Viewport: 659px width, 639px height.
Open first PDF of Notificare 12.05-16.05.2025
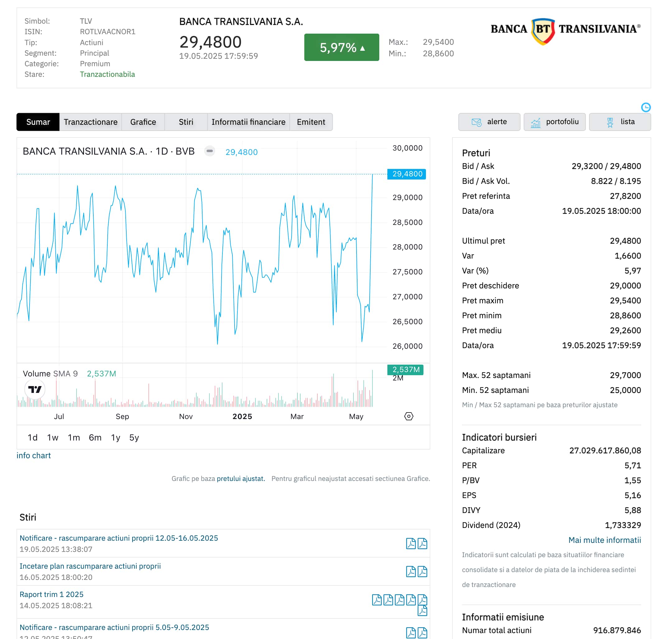point(410,543)
